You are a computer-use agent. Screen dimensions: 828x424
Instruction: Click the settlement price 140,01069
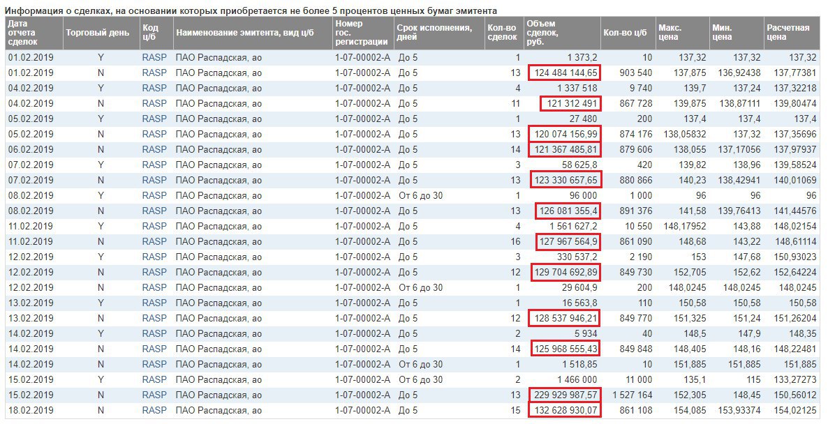(x=794, y=181)
